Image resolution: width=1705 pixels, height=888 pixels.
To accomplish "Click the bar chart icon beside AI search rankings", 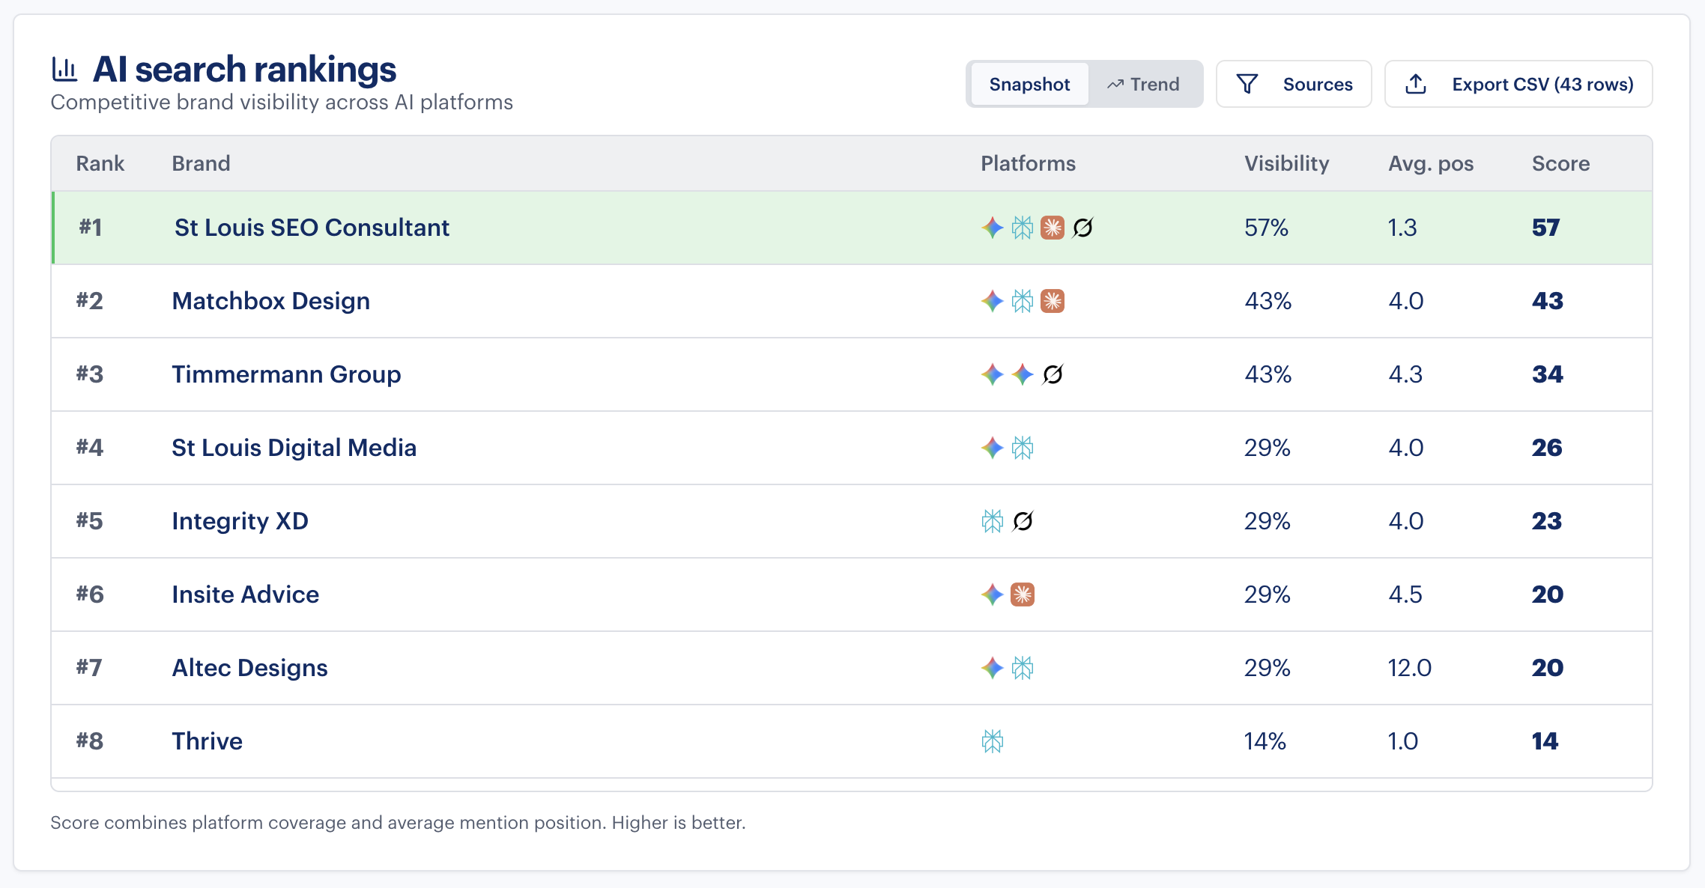I will click(x=64, y=70).
